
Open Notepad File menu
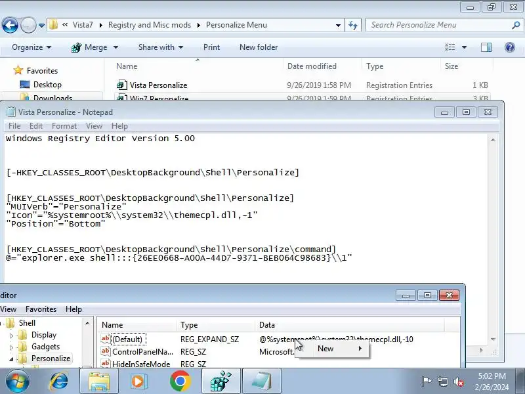coord(14,126)
